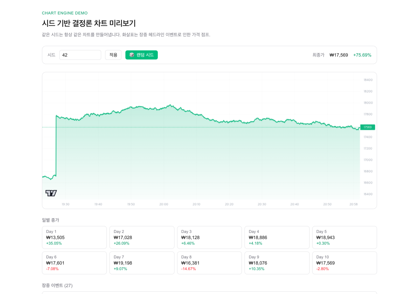The image size is (419, 294).
Task: Click the 시드 기반 결정론 차트 미리보기 title
Action: (x=89, y=23)
